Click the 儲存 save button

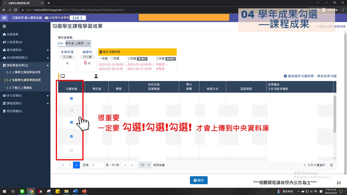tap(199, 180)
